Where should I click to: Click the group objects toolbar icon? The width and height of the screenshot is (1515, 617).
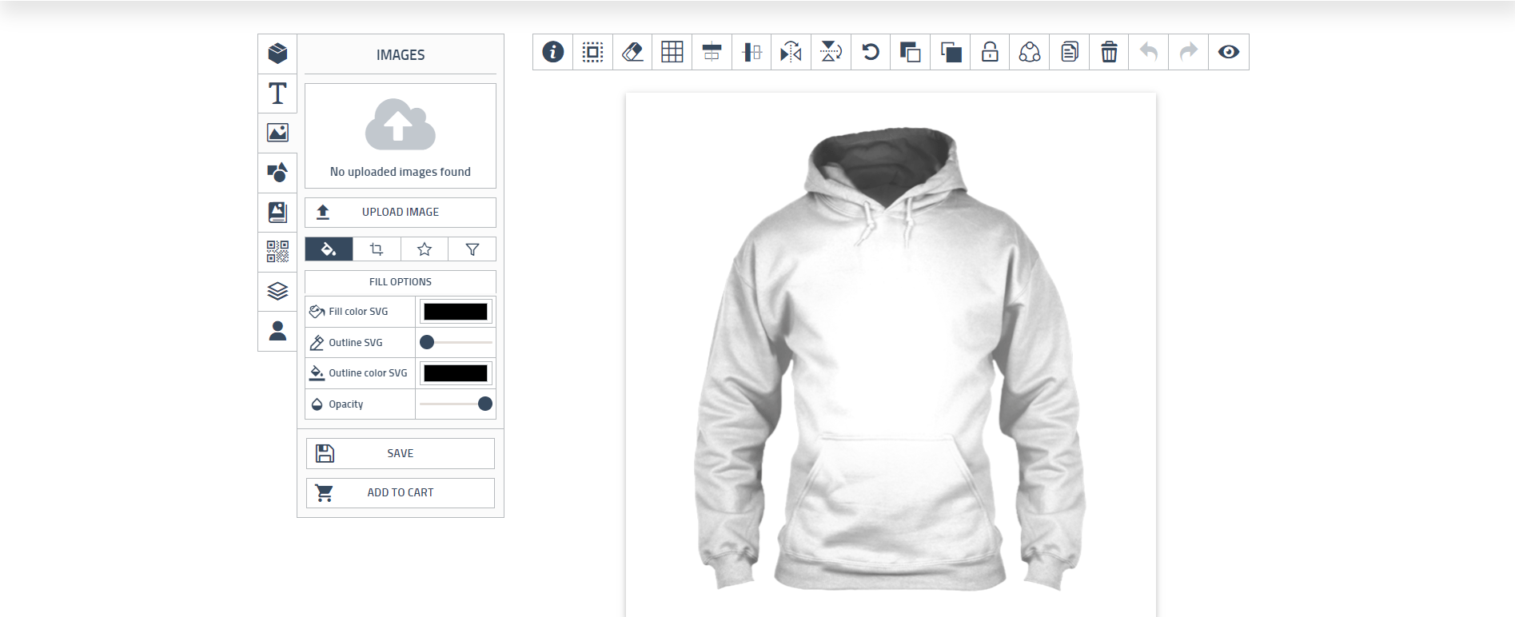click(1030, 52)
